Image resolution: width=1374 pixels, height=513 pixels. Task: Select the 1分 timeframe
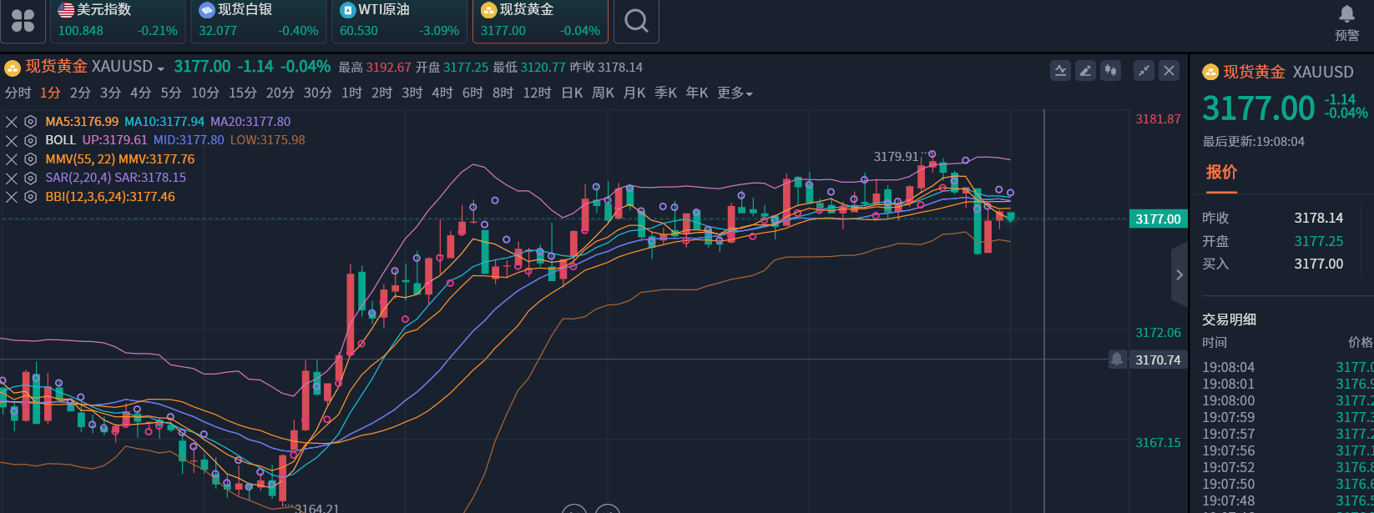click(x=50, y=93)
